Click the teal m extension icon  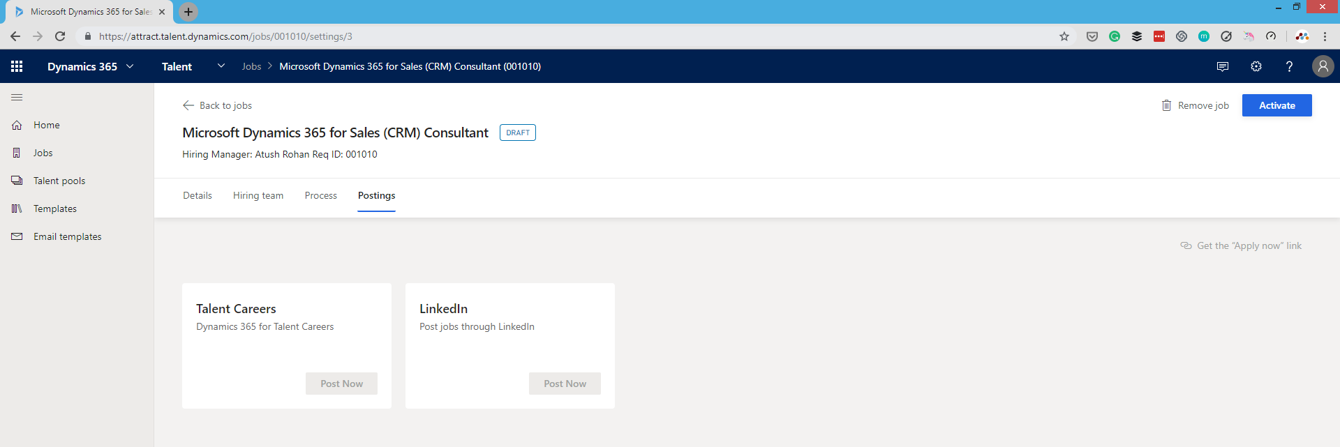pos(1204,36)
